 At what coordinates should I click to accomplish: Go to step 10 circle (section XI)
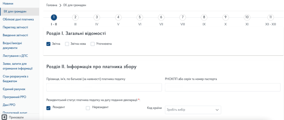(x=247, y=17)
